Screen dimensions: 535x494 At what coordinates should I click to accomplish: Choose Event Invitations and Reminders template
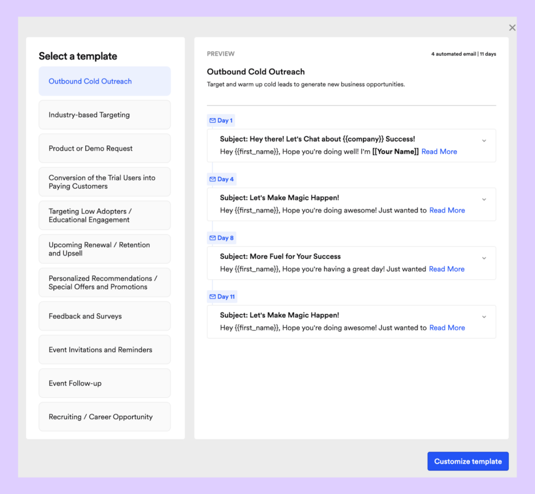(x=104, y=350)
